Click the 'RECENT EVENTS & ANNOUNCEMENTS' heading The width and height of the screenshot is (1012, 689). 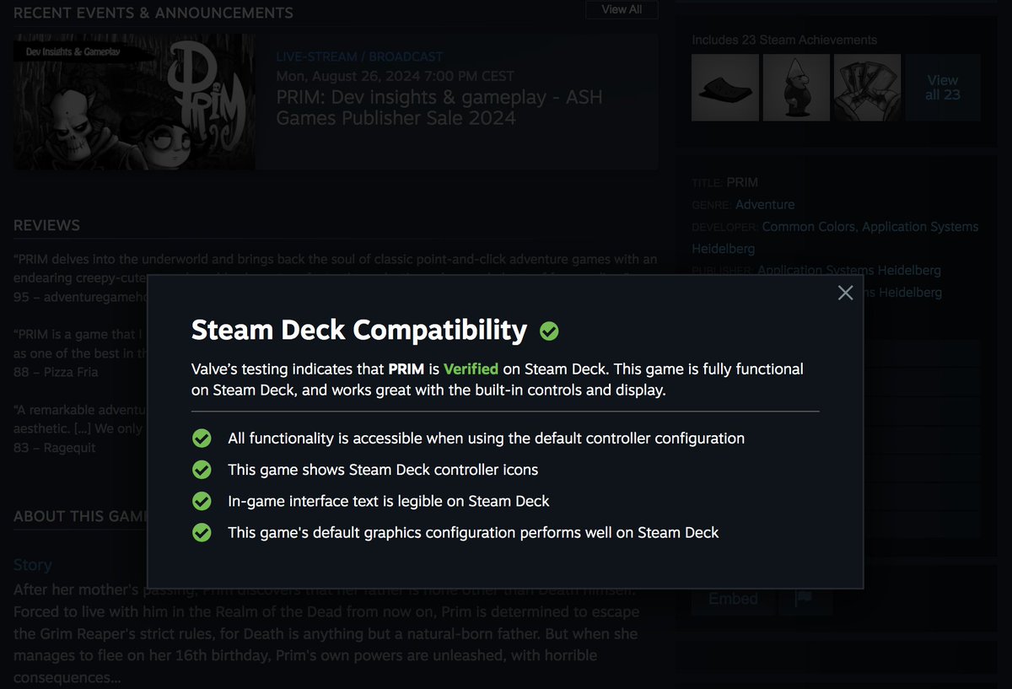(153, 13)
